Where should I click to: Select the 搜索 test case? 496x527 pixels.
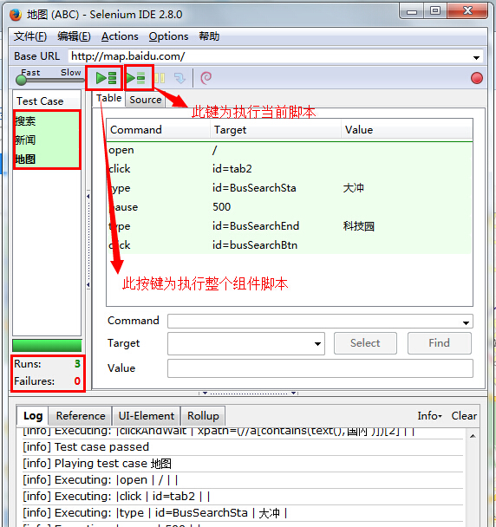tap(47, 121)
